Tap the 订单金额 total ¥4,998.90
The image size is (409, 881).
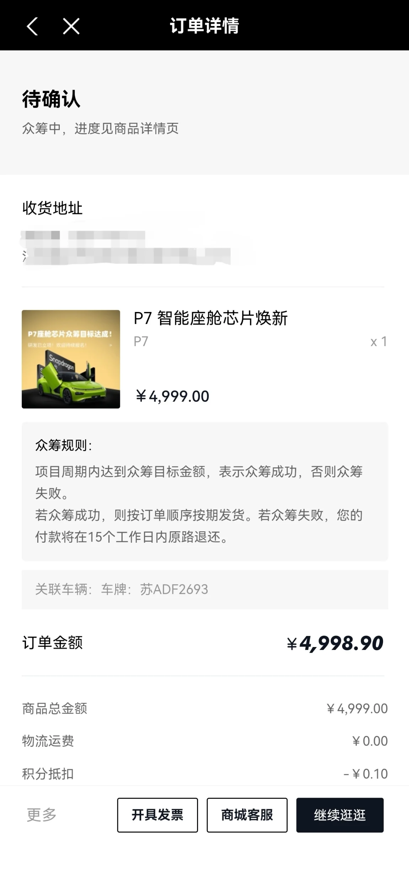(335, 643)
